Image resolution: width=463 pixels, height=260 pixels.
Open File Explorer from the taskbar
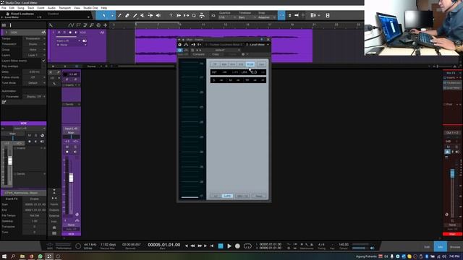click(x=22, y=256)
